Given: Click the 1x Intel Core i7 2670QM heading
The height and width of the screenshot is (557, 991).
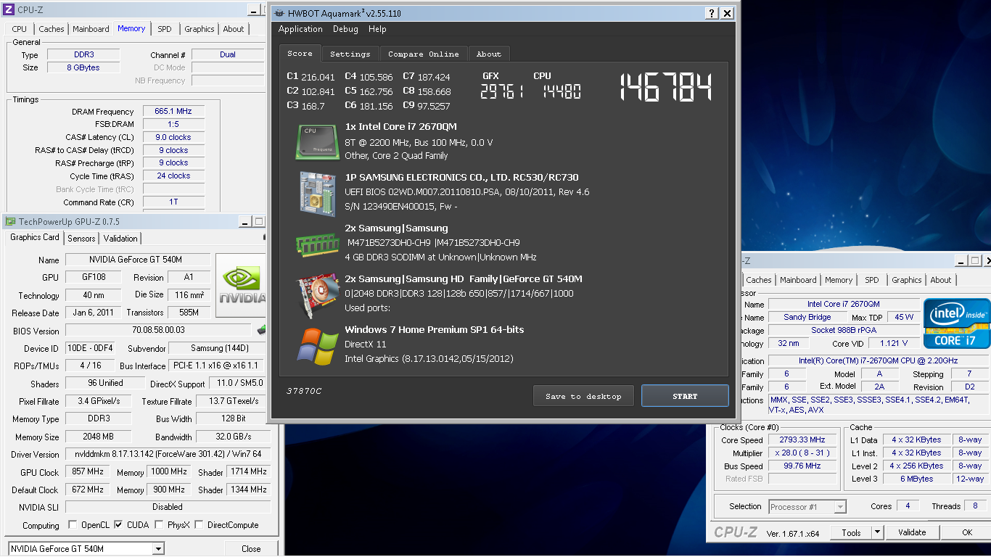Looking at the screenshot, I should click(400, 126).
